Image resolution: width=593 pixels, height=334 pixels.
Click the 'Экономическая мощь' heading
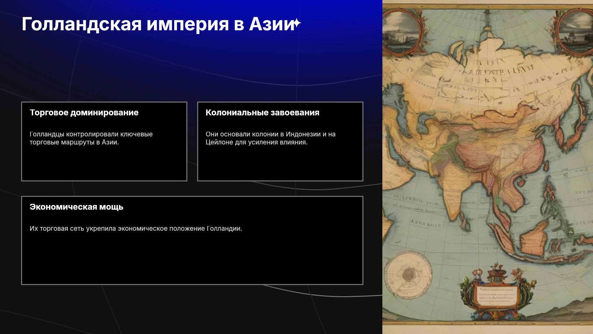pos(76,207)
